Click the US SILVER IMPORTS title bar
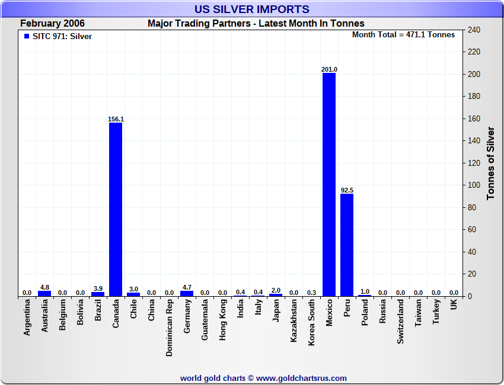Screen dimensions: 504x385 (x=252, y=9)
